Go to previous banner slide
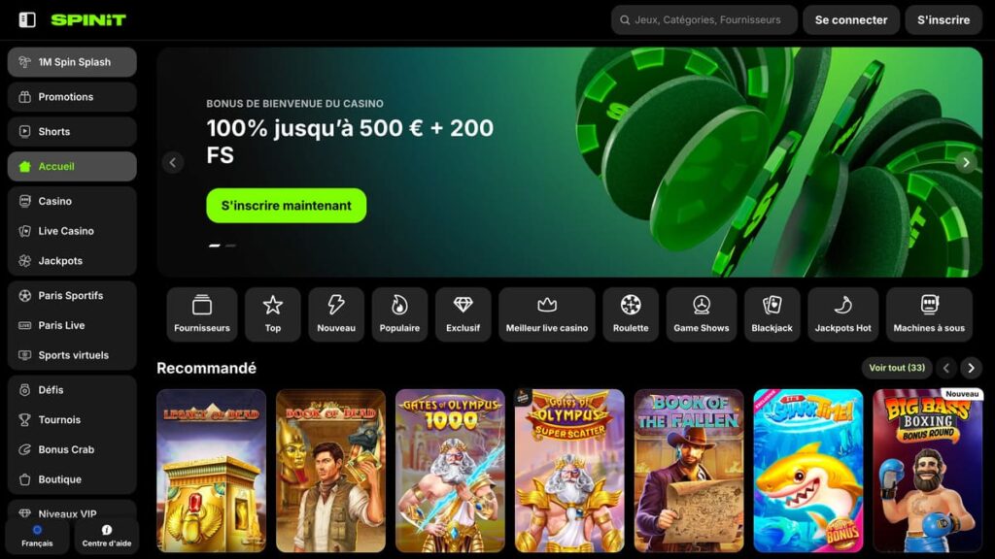995x559 pixels. [x=173, y=162]
